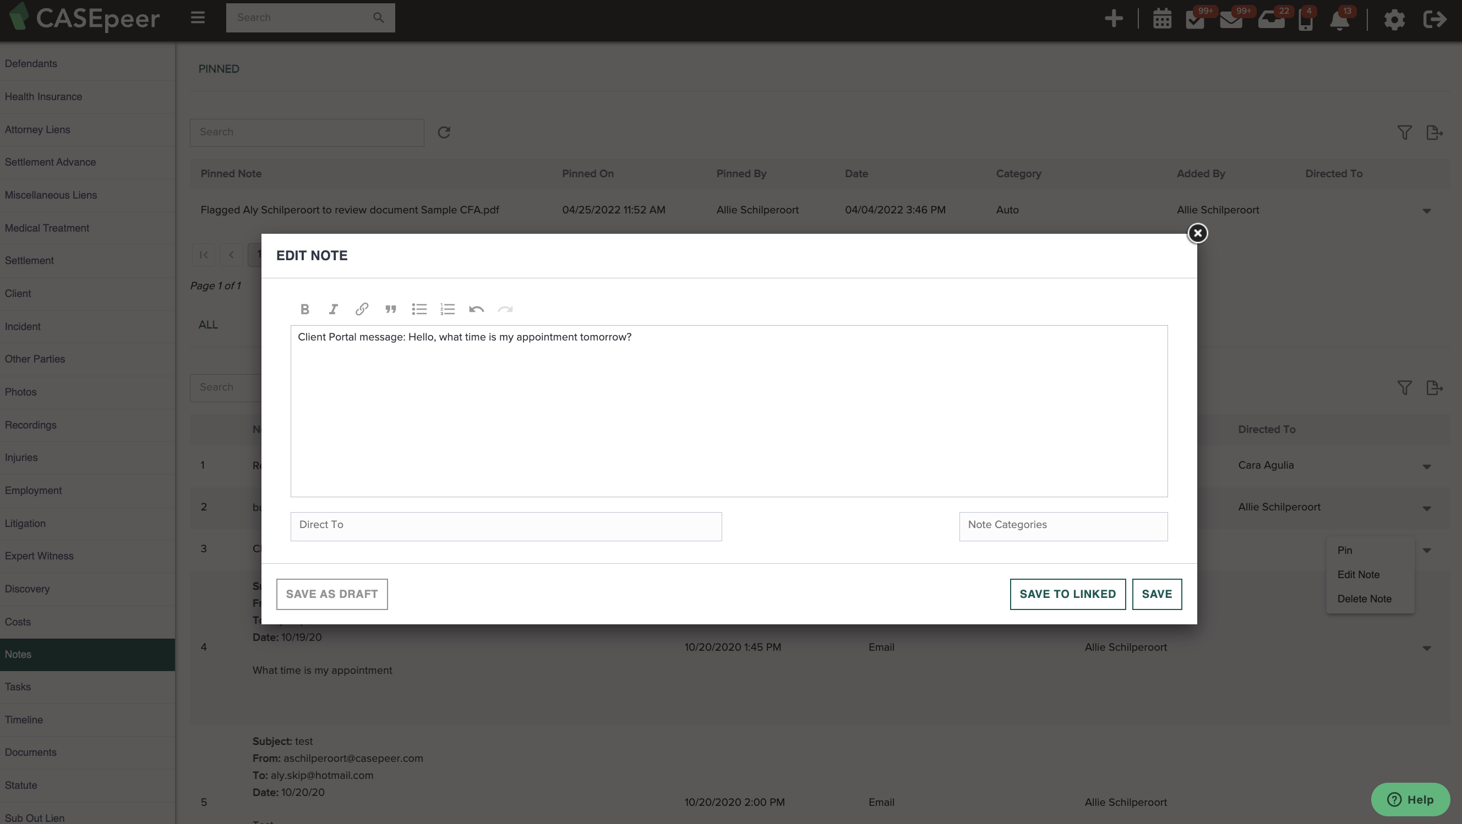
Task: Focus the pinned notes Search field
Action: pyautogui.click(x=307, y=133)
